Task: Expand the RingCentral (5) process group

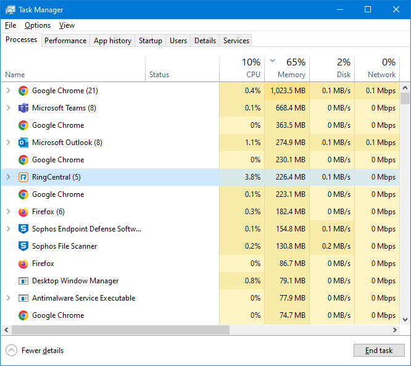Action: click(x=8, y=177)
